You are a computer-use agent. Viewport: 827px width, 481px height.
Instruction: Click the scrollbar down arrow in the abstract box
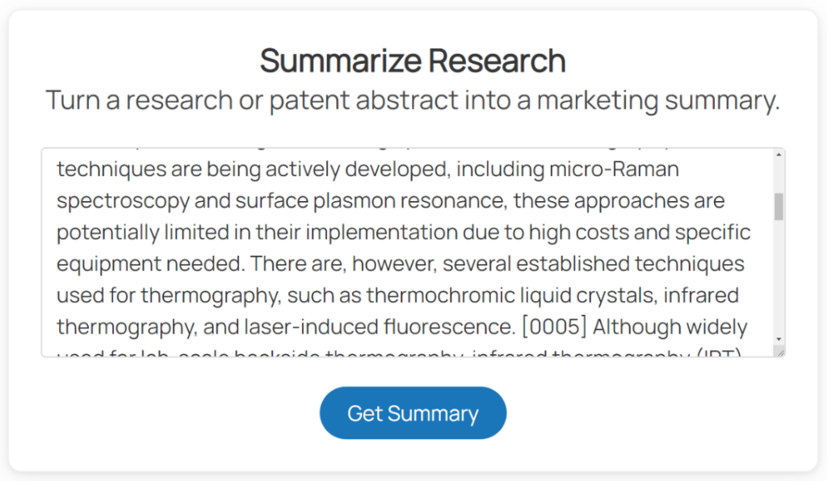779,339
